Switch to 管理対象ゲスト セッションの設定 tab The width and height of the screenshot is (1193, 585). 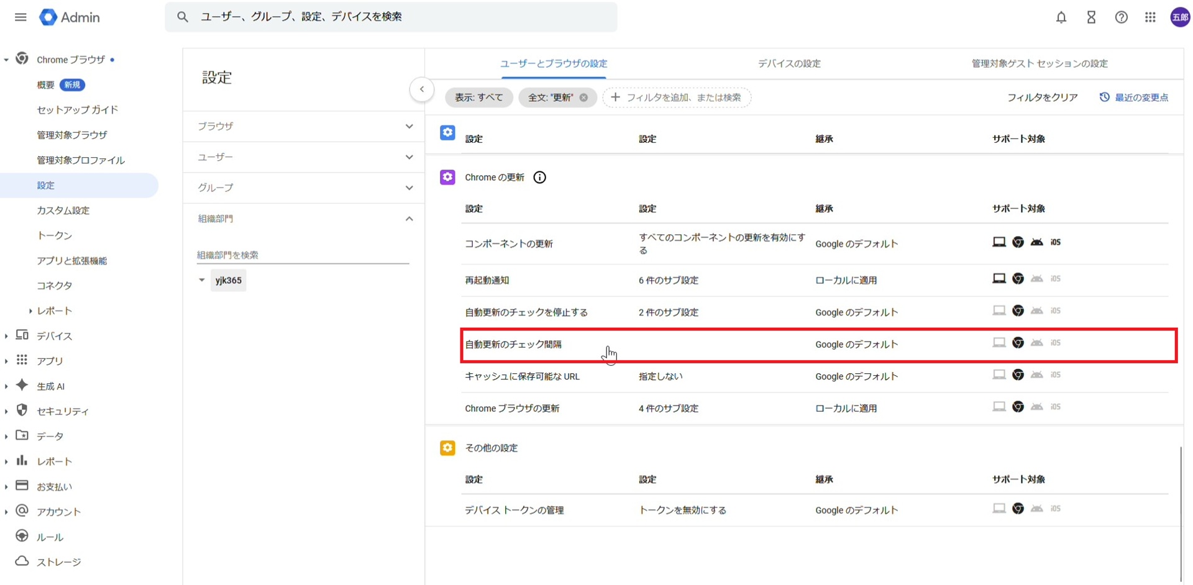pos(1039,63)
